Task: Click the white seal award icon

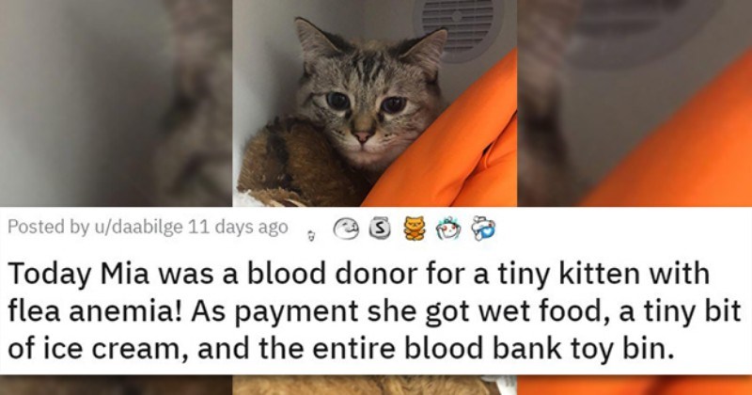Action: pyautogui.click(x=346, y=229)
